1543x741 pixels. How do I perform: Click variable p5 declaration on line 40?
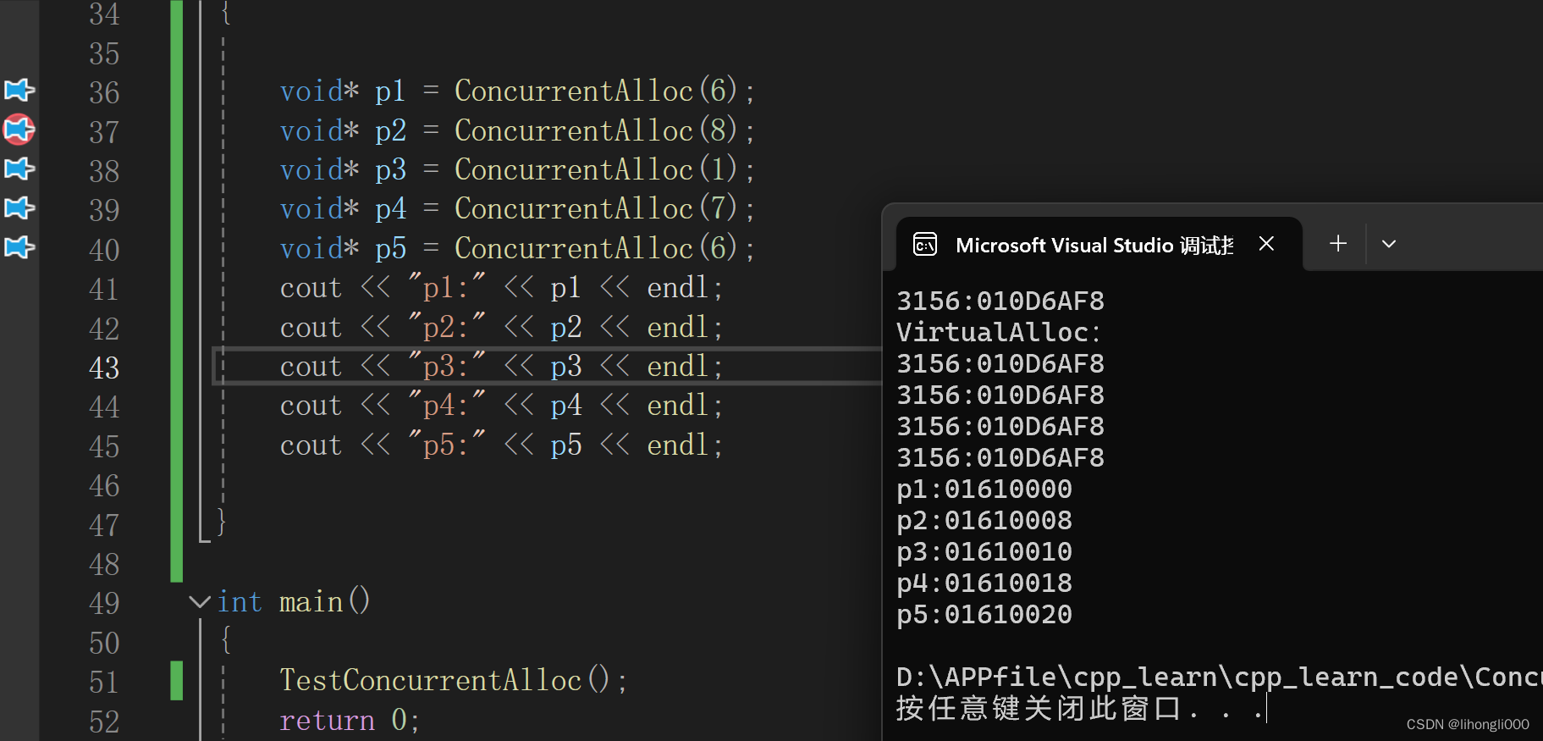point(390,249)
